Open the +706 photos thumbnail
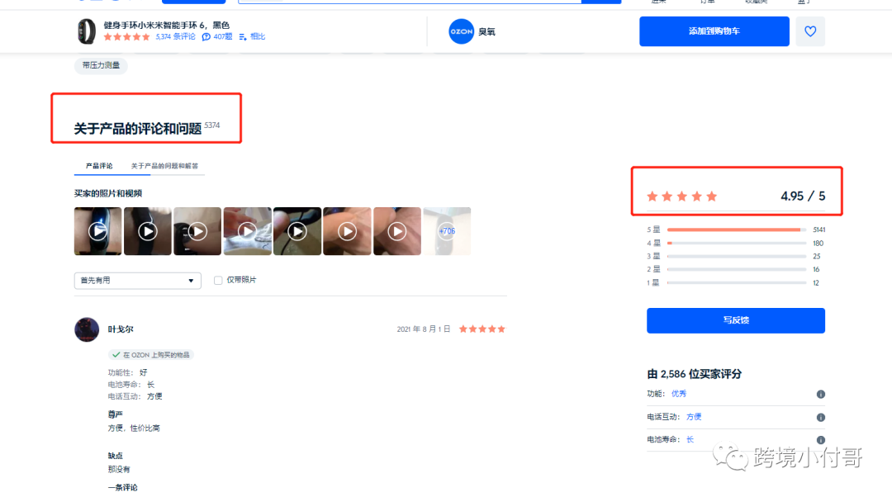The image size is (892, 497). (x=447, y=230)
